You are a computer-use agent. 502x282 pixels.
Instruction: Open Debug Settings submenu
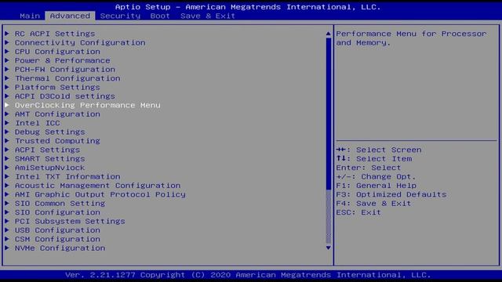50,132
